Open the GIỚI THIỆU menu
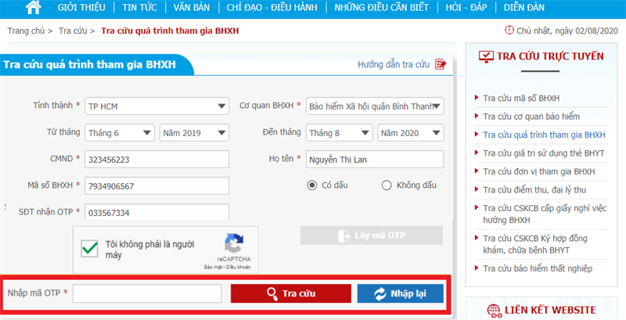Viewport: 626px width, 320px height. click(x=81, y=7)
